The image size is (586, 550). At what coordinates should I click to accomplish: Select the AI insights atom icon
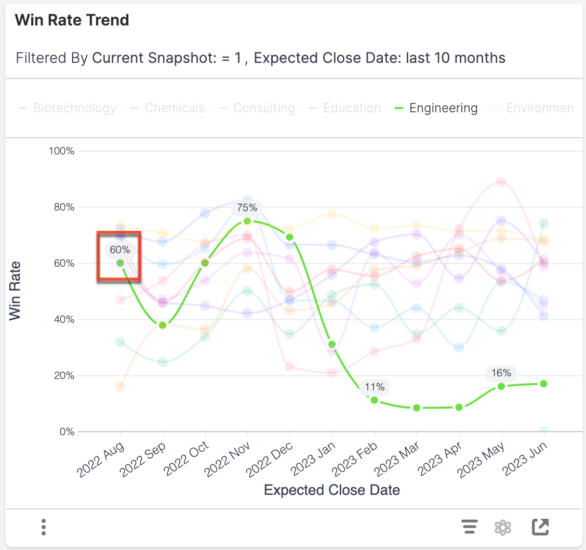pos(503,527)
